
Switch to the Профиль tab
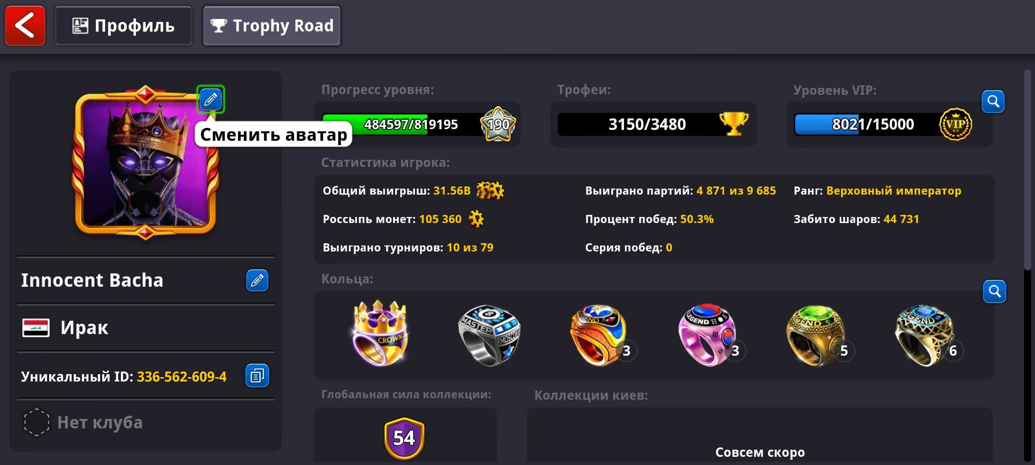[123, 26]
